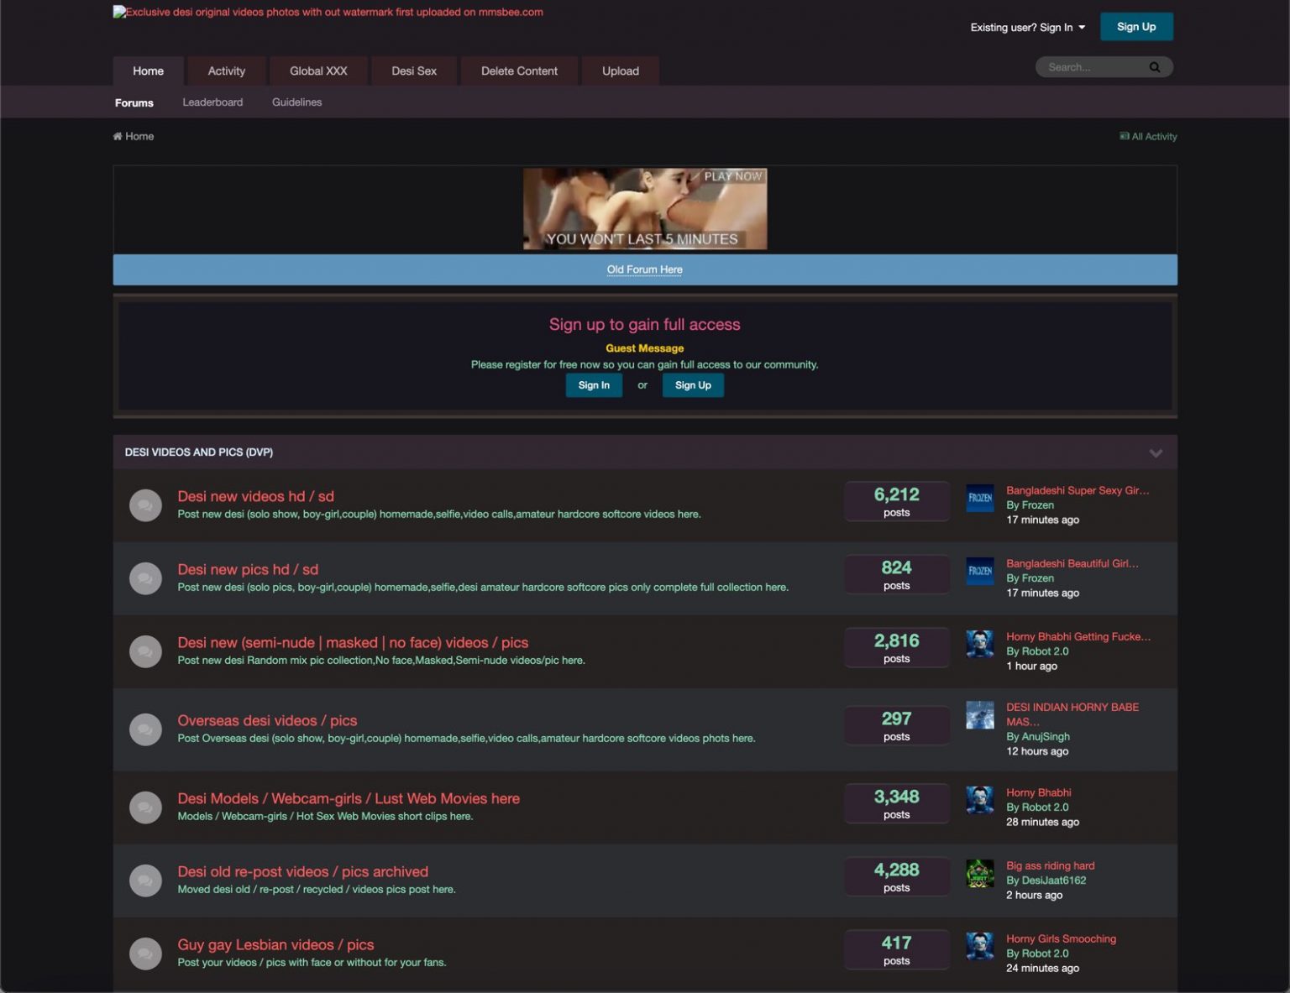Open the 'By Frozen' name in the 6,212 posts row
The height and width of the screenshot is (993, 1290).
click(1030, 505)
